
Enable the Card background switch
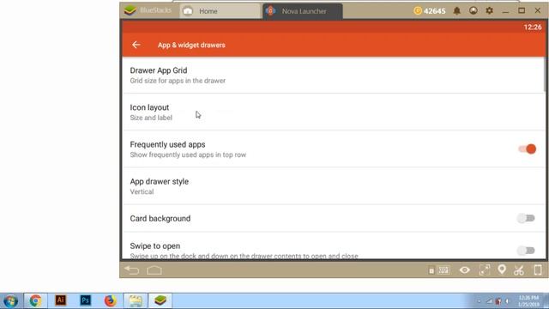click(526, 218)
